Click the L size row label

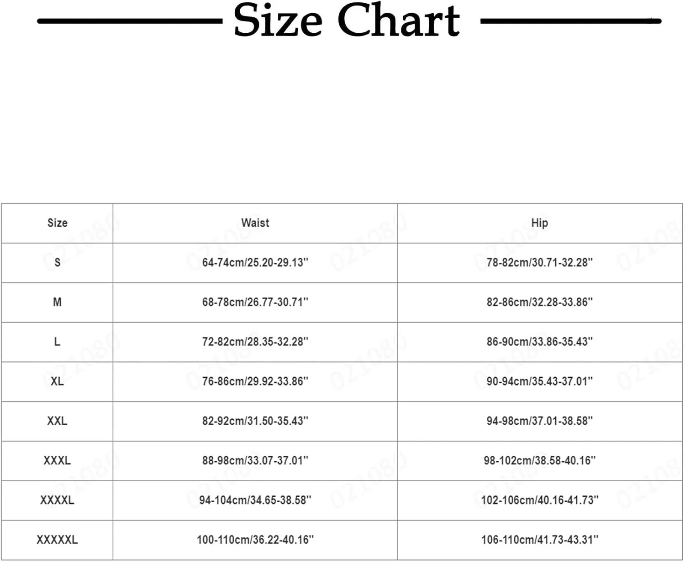coord(57,342)
